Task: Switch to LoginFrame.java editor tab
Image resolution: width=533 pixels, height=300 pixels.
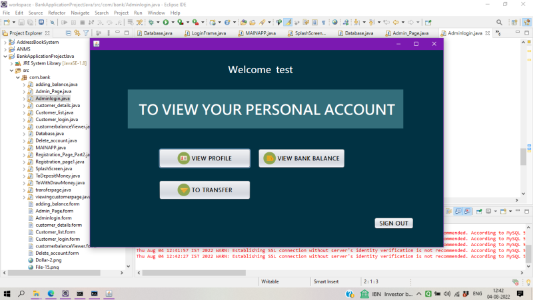Action: [x=205, y=33]
